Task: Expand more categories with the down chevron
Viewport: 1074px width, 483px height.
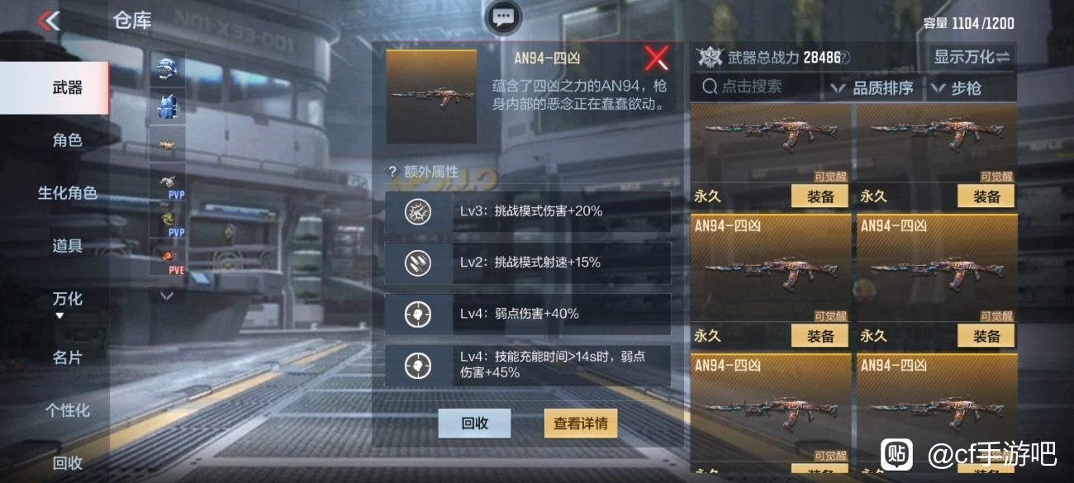Action: pyautogui.click(x=167, y=295)
